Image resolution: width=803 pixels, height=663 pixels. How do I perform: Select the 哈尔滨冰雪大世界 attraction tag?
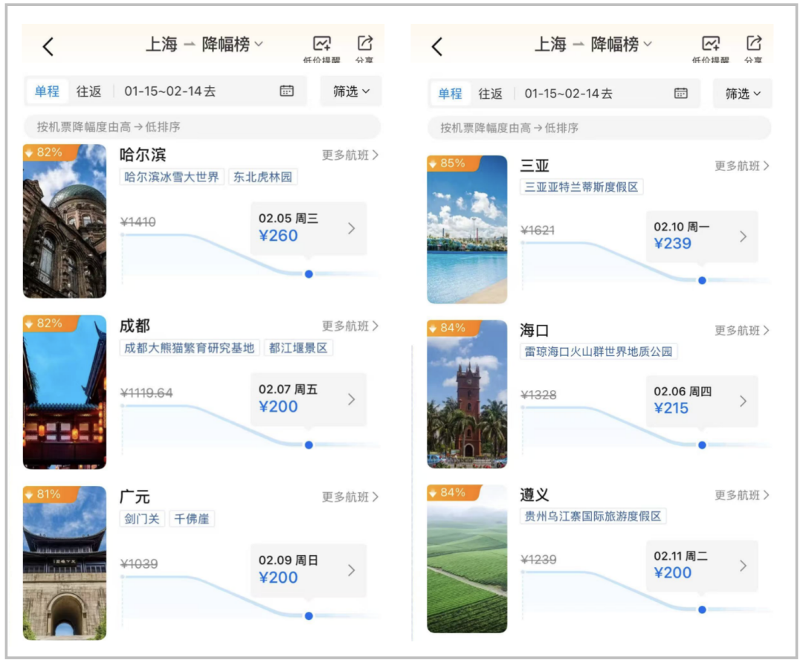coord(172,177)
